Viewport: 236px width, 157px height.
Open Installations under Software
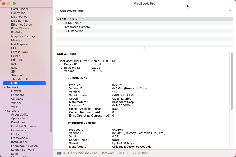(19, 142)
